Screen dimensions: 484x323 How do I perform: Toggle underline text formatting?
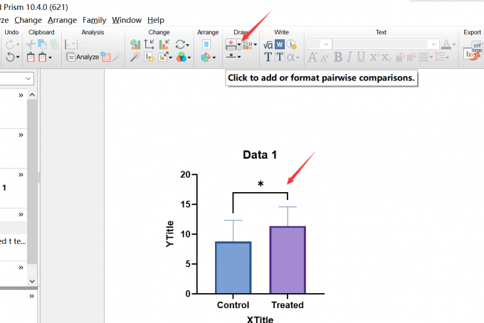pos(361,57)
